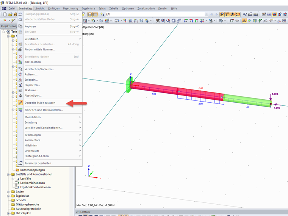The image size is (288, 216).
Task: Select Ausdruckprotokolle tree item
Action: [x=28, y=209]
